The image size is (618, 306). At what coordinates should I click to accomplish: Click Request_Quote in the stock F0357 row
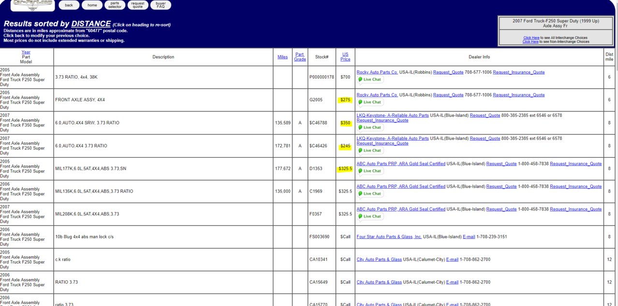point(501,209)
